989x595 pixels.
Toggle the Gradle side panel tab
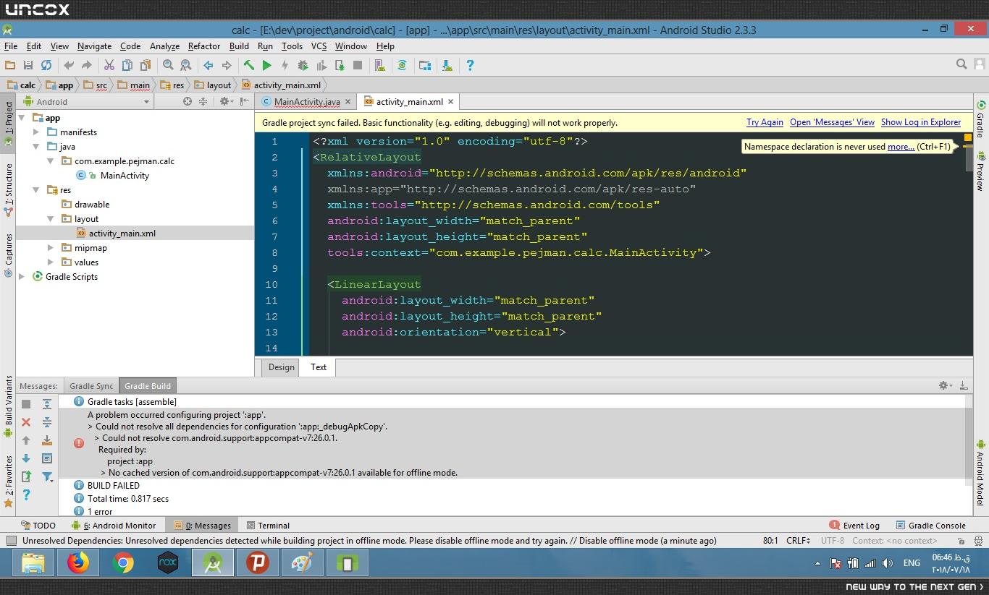[x=980, y=119]
